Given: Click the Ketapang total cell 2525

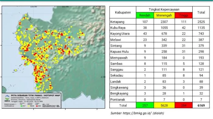Looking at the screenshot, I should [201, 22].
